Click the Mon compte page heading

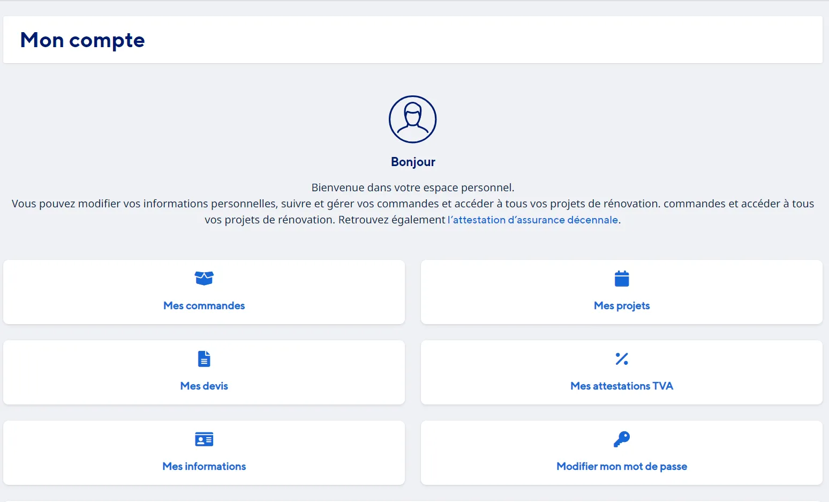[82, 40]
